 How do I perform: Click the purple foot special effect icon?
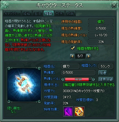pos(68,111)
